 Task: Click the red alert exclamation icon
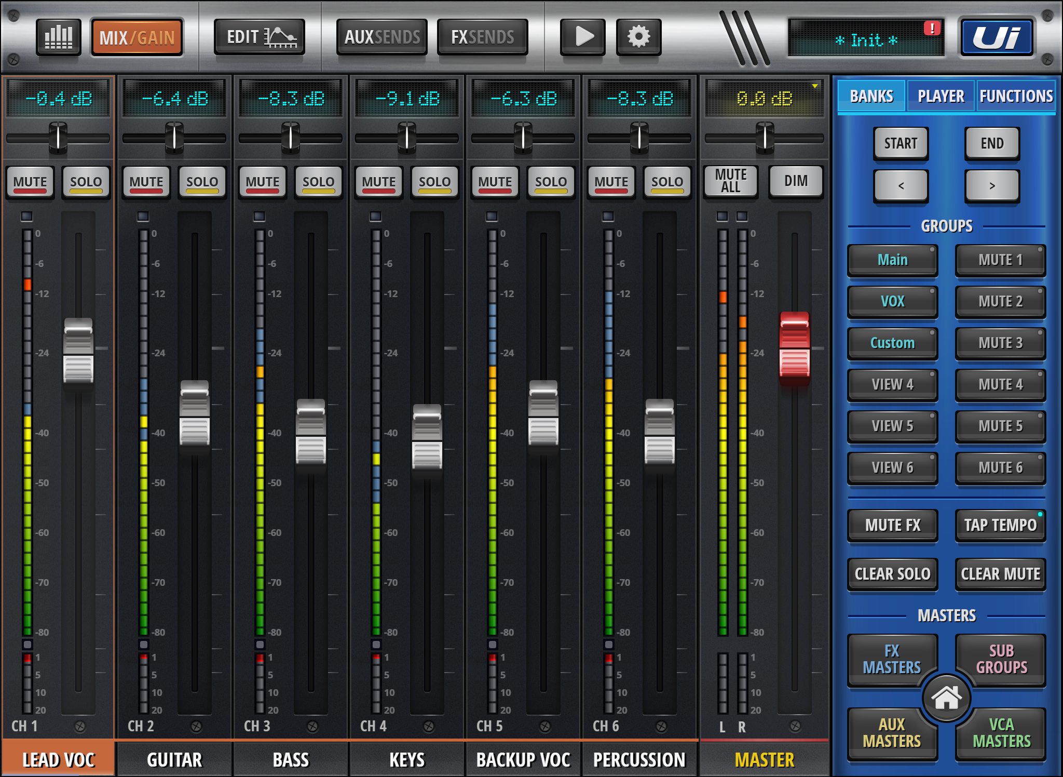(932, 28)
